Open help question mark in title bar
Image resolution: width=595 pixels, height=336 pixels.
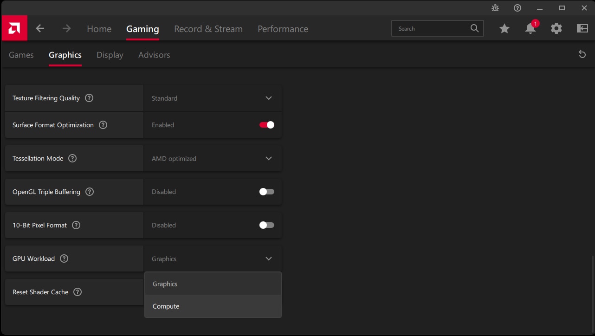click(517, 8)
